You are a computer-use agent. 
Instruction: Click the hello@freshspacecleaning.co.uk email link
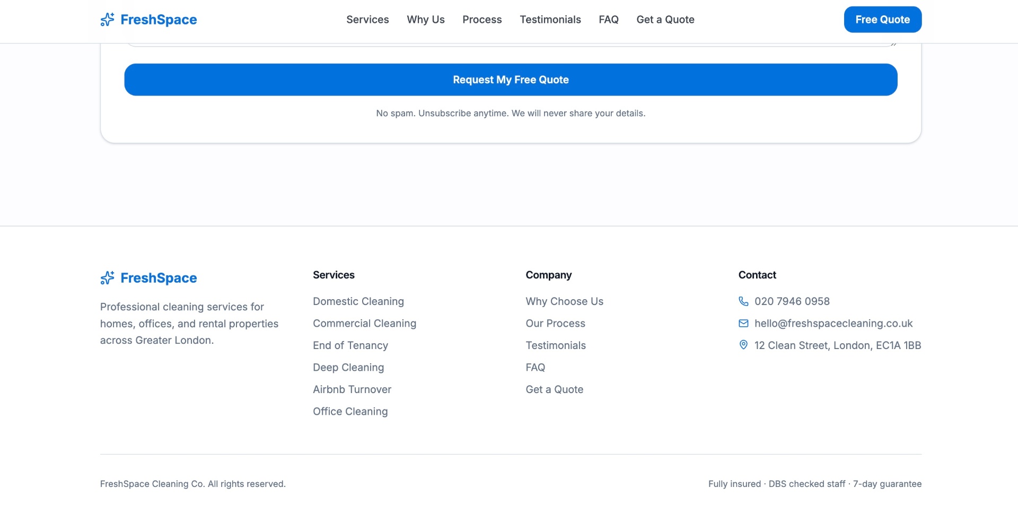(x=833, y=324)
